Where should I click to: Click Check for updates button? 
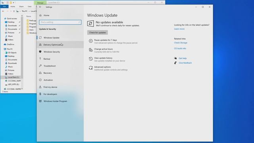point(98,33)
